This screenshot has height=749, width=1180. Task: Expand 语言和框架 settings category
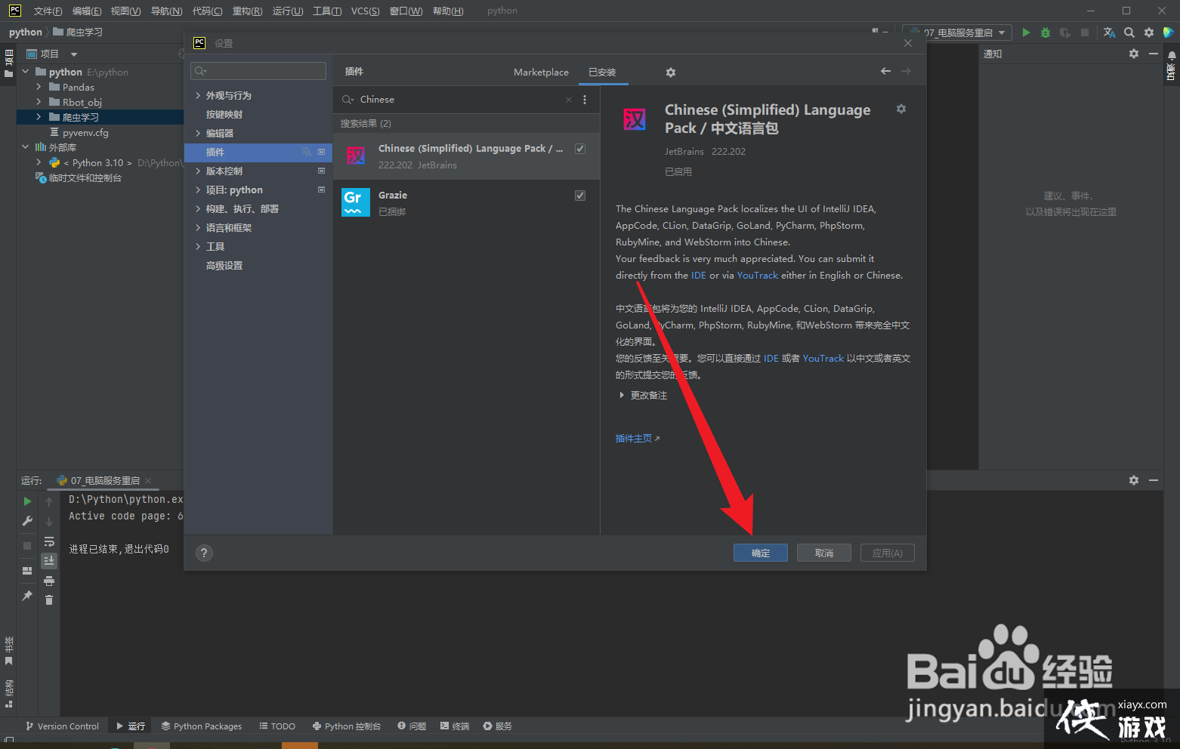[198, 227]
